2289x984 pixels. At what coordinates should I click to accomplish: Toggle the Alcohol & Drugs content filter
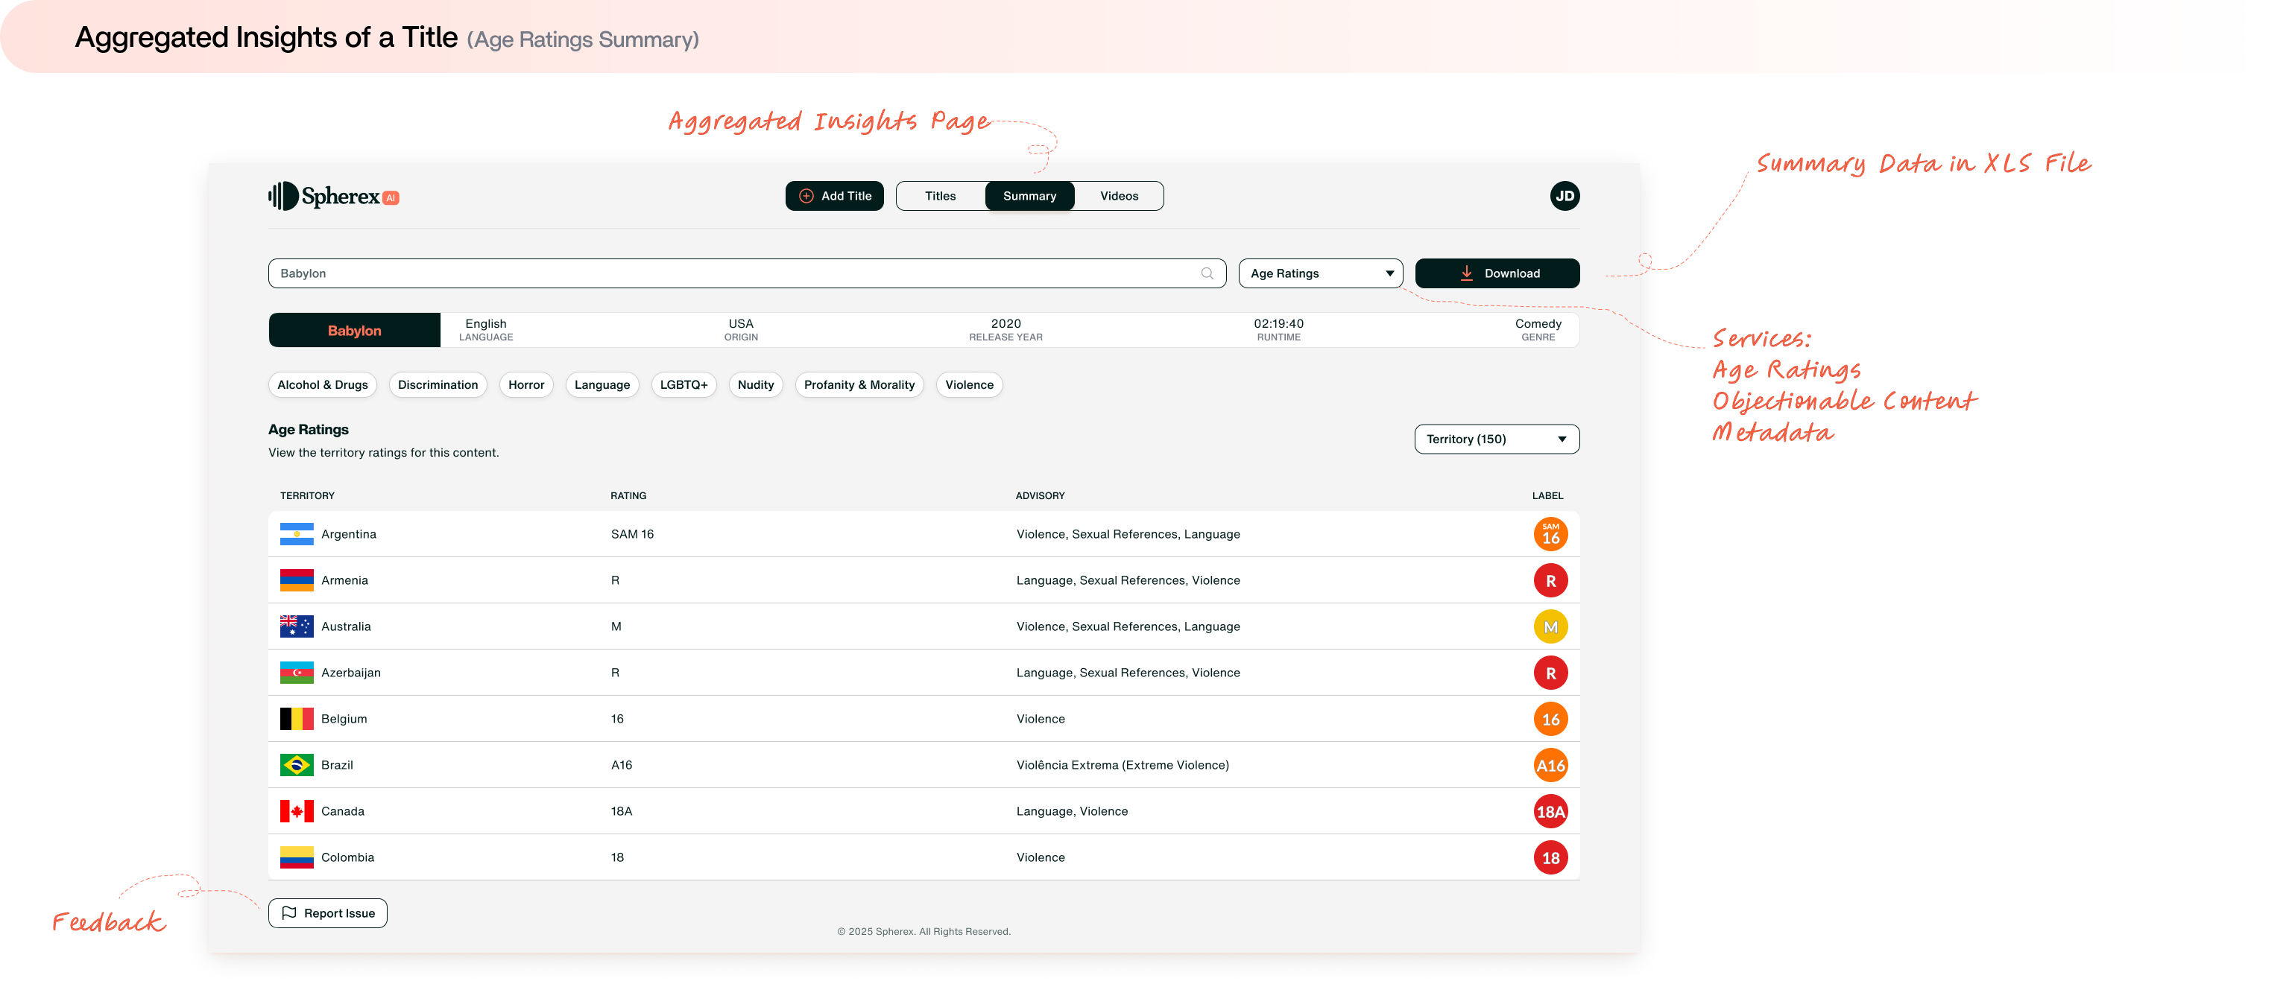point(322,384)
